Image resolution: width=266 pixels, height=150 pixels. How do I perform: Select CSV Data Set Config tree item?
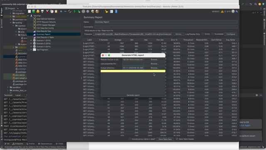45,28
